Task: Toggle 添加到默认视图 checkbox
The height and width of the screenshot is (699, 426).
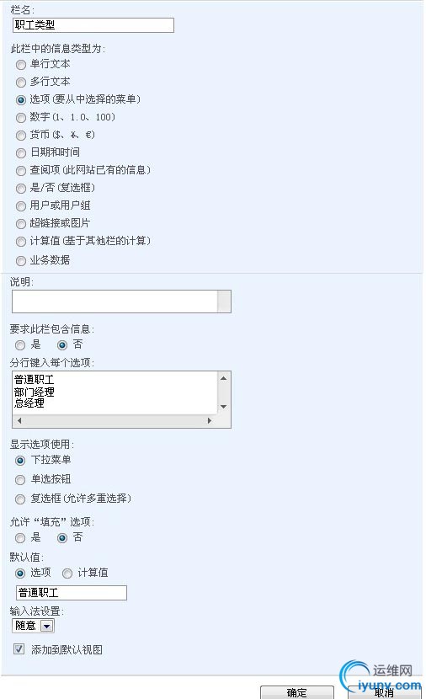Action: [x=19, y=649]
